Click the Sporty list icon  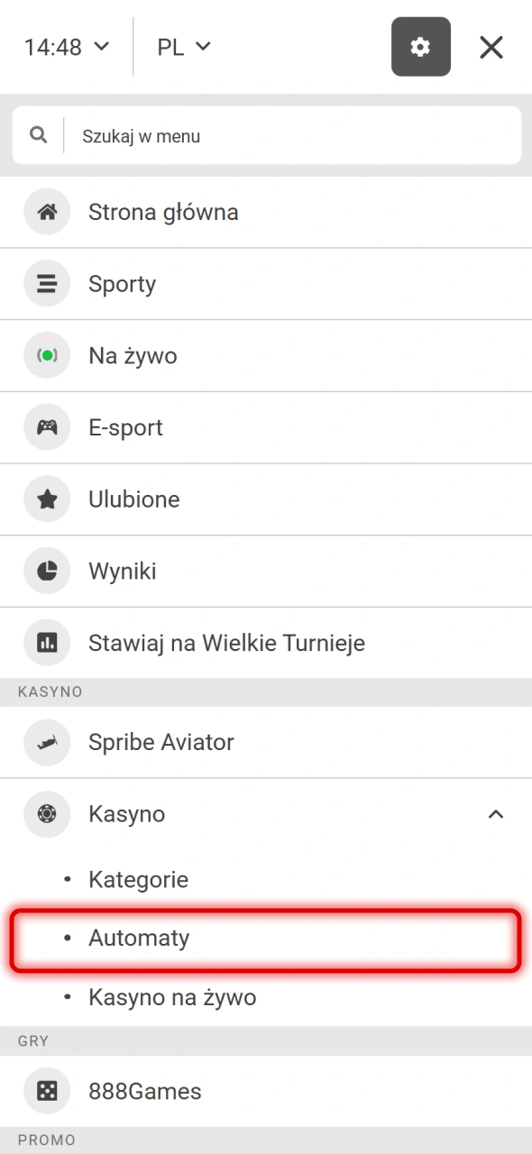coord(46,284)
